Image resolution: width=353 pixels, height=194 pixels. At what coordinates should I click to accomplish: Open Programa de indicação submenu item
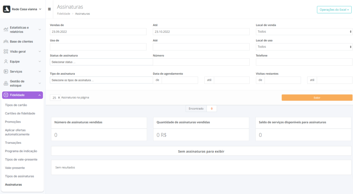pyautogui.click(x=21, y=151)
